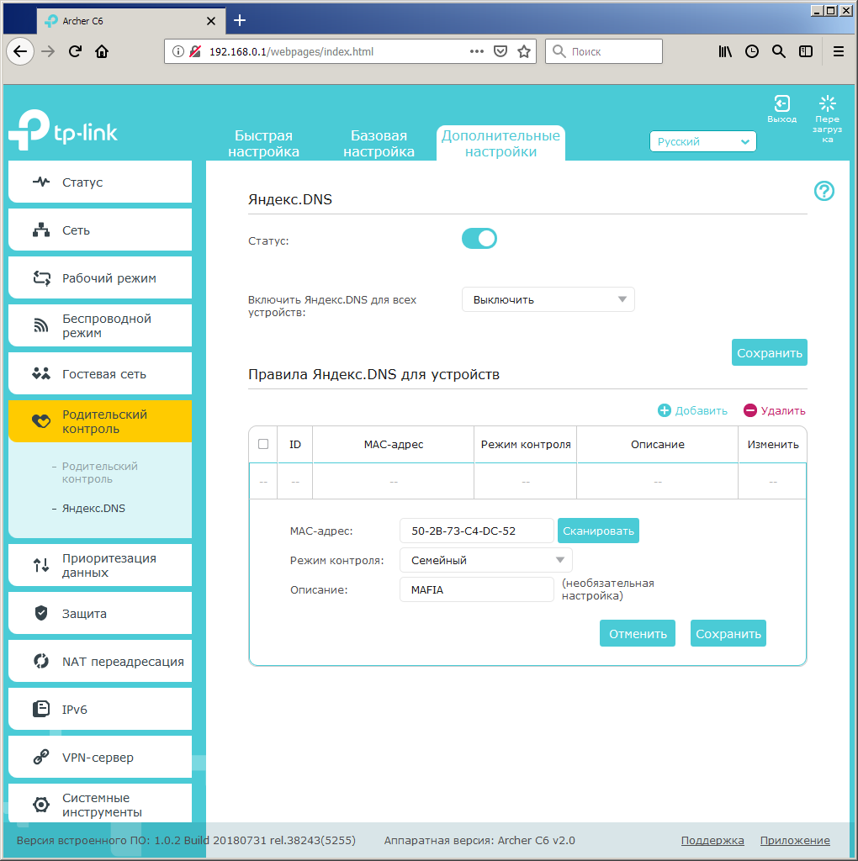This screenshot has height=861, width=858.
Task: Click the help question mark icon
Action: point(824,191)
